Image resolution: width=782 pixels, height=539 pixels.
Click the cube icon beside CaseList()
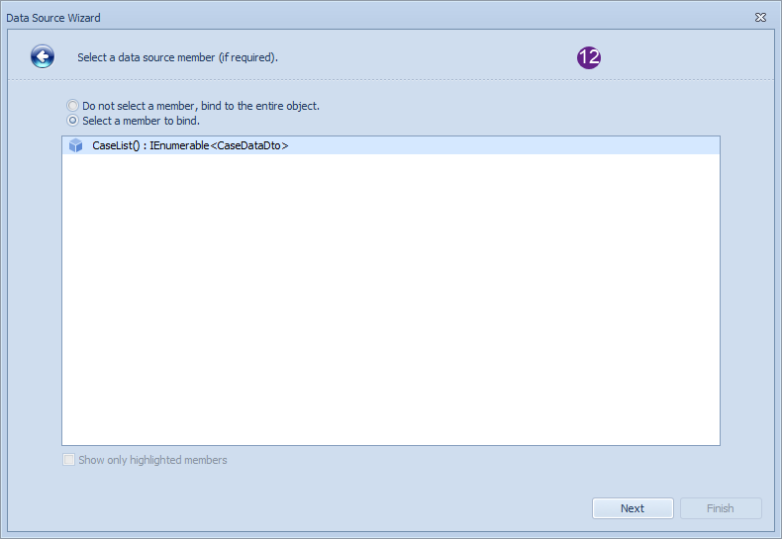[x=76, y=145]
